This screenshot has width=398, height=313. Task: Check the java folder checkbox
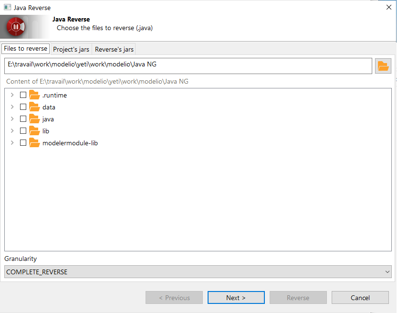click(23, 119)
